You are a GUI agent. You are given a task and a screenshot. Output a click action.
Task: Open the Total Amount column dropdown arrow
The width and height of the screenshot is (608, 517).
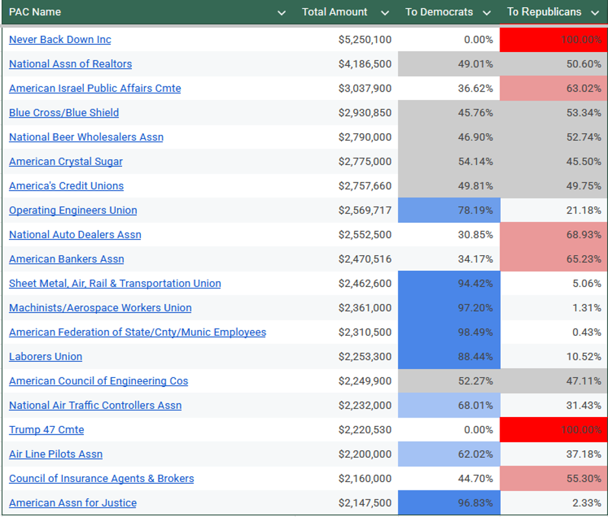pos(385,13)
